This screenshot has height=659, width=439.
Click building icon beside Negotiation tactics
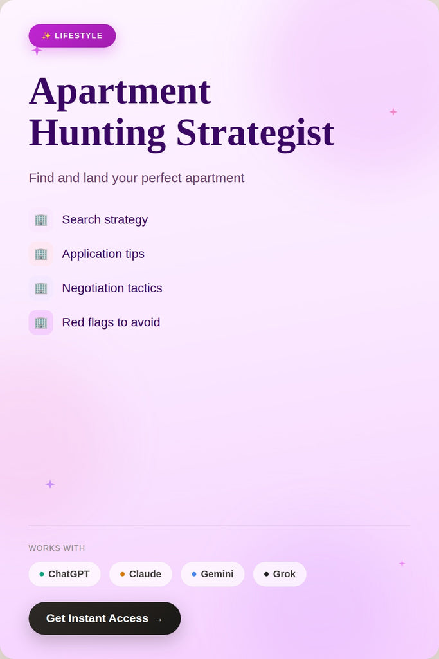pos(40,288)
